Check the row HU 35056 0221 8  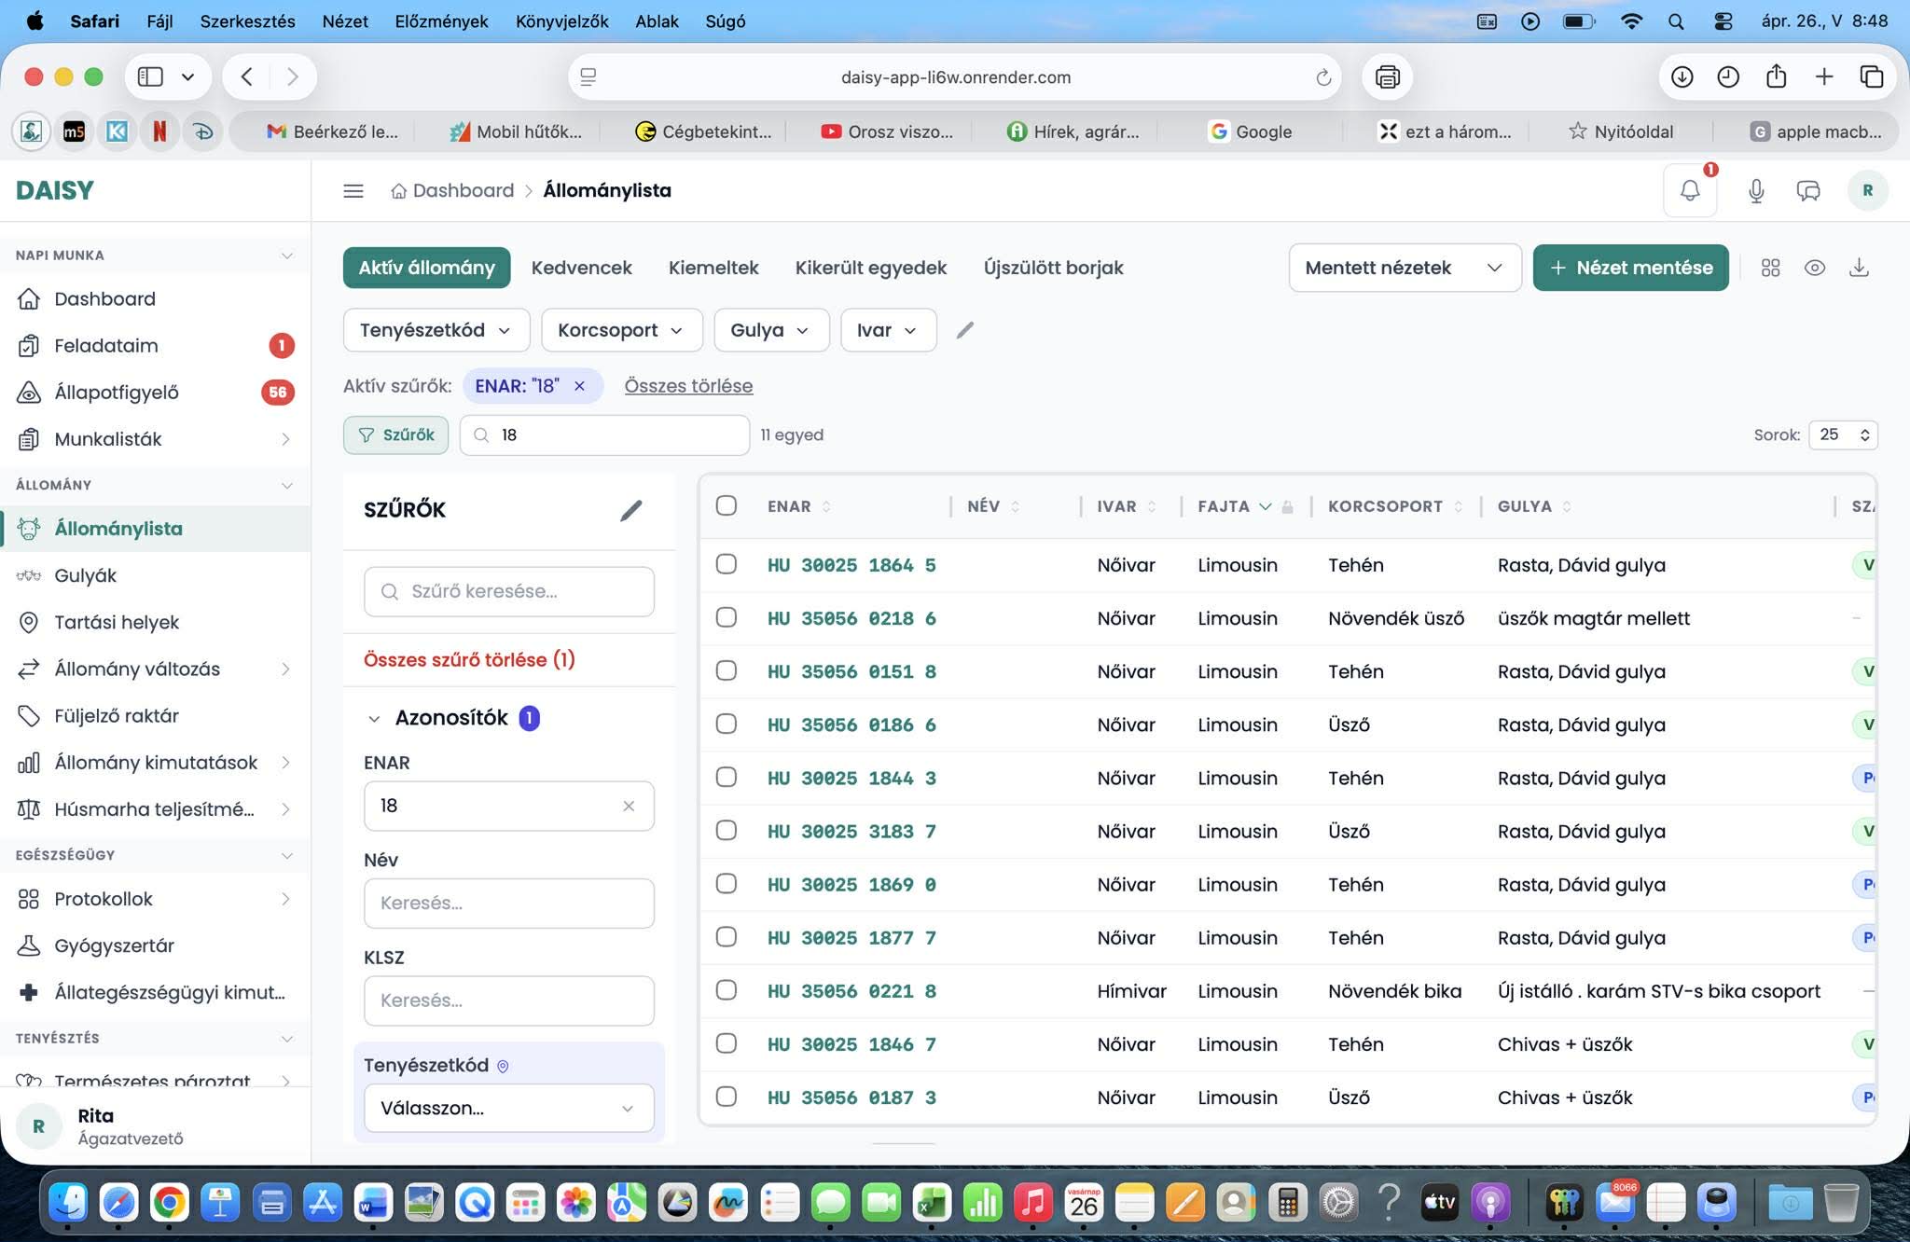pyautogui.click(x=727, y=990)
